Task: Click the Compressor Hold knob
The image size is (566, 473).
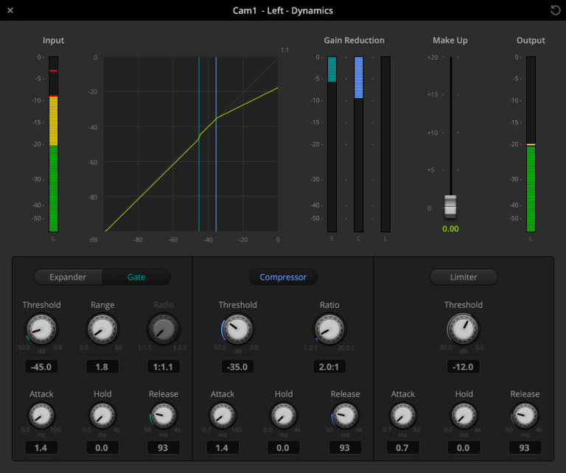Action: (284, 416)
